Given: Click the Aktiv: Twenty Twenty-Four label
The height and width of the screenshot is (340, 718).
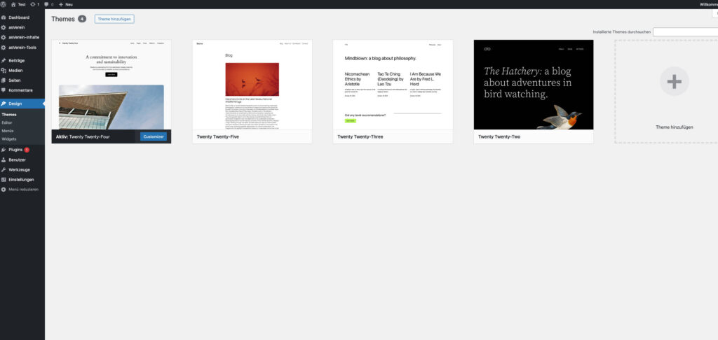Looking at the screenshot, I should tap(83, 136).
